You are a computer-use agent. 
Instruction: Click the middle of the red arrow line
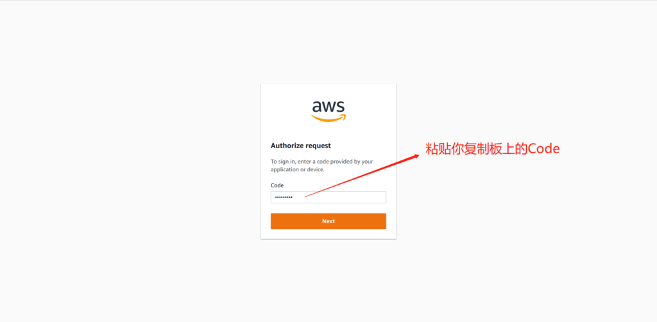[362, 176]
